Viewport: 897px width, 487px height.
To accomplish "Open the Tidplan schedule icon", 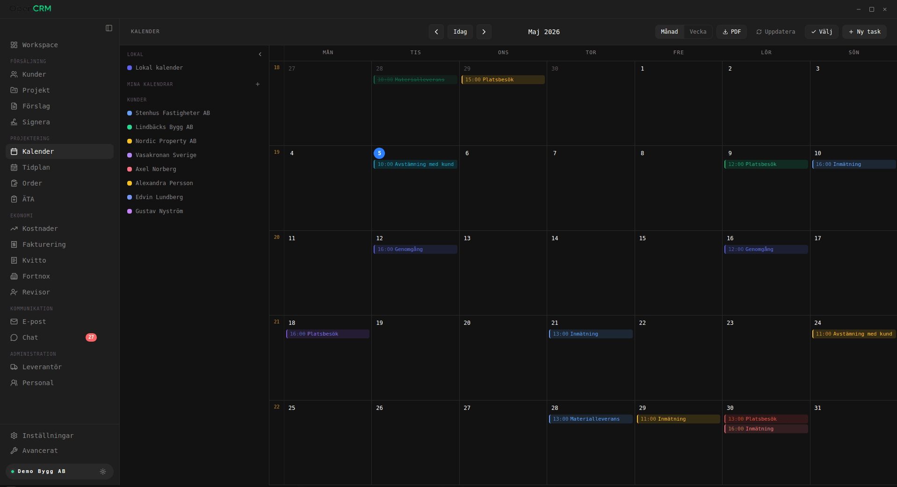I will pos(14,167).
